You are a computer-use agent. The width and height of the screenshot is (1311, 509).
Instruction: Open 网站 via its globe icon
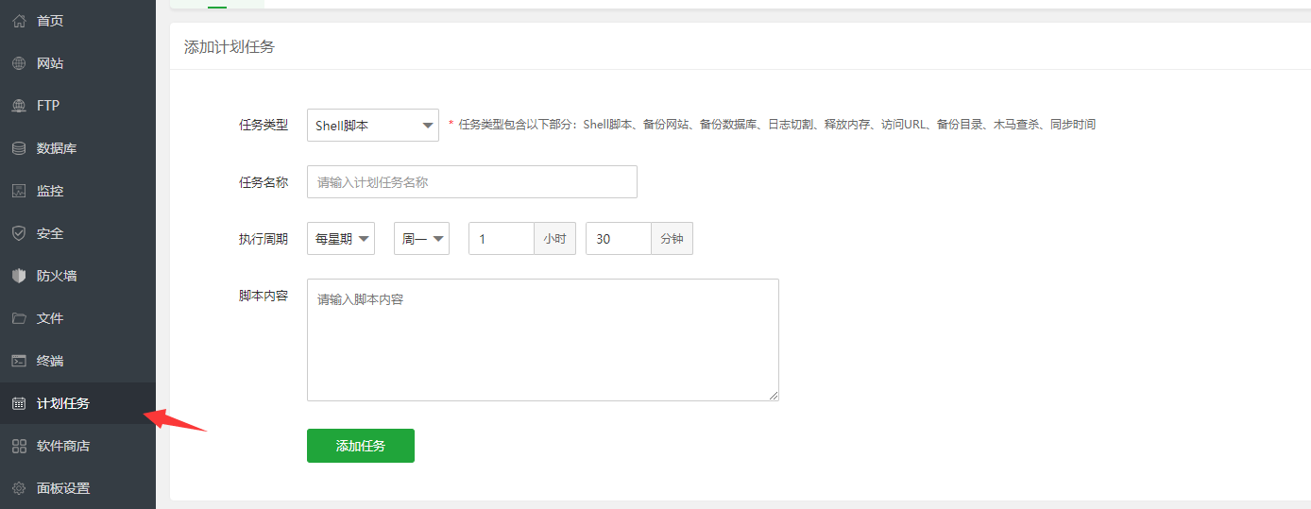point(19,63)
